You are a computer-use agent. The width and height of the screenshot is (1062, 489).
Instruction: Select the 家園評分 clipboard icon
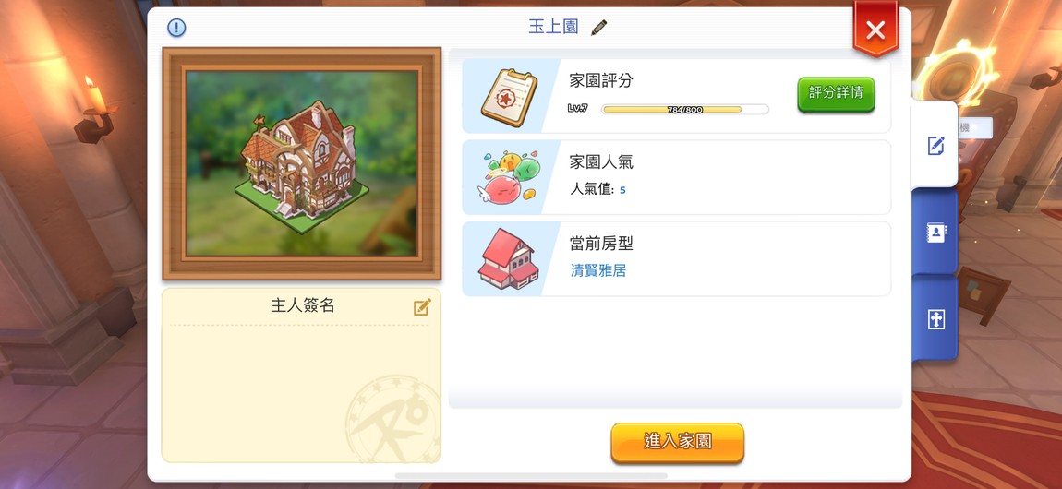click(x=509, y=98)
